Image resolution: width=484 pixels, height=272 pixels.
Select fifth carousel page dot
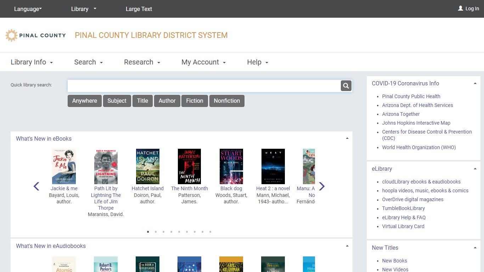179,232
